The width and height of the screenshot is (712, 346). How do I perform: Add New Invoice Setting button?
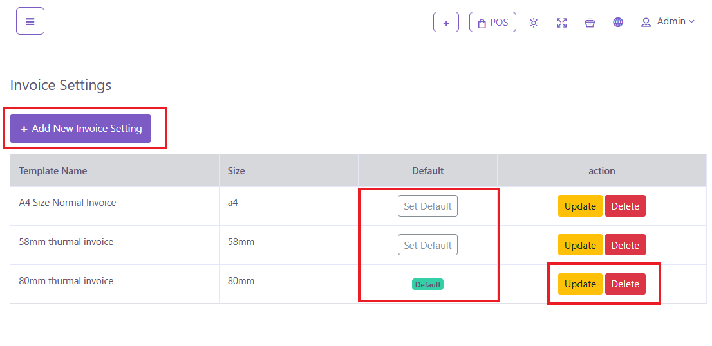[80, 129]
